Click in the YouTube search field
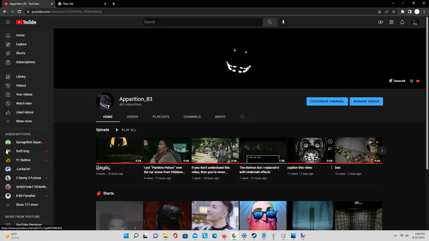Viewport: 429px width, 241px height. 203,22
